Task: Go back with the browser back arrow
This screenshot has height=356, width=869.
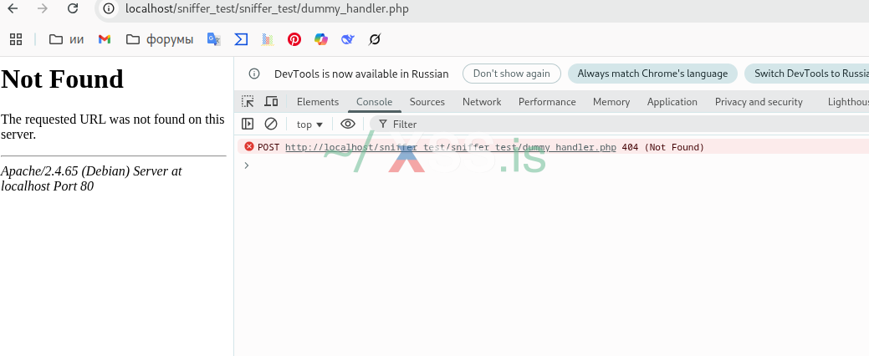Action: click(13, 8)
